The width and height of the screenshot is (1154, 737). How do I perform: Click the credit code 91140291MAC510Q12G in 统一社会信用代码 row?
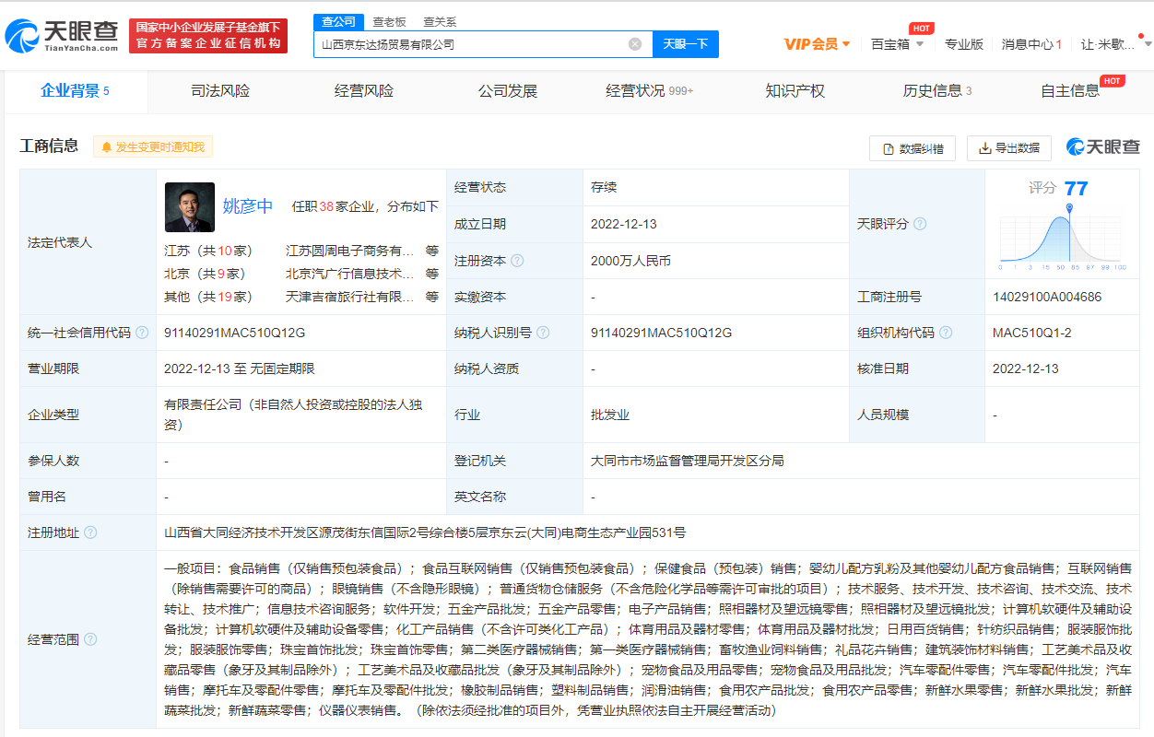[x=234, y=333]
